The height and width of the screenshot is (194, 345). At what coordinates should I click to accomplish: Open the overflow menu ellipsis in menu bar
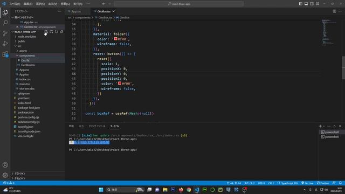tap(88, 4)
